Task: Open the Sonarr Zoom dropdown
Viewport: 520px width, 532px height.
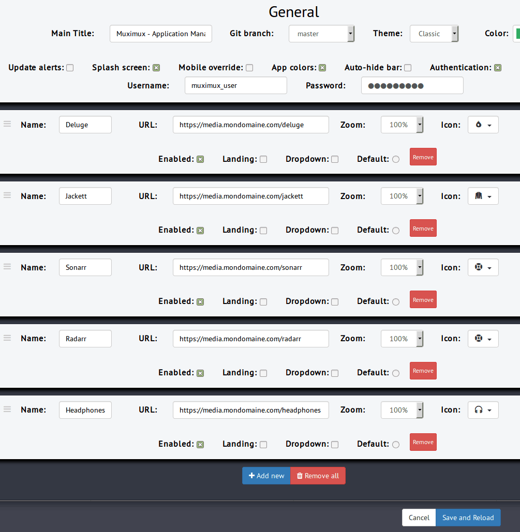Action: pyautogui.click(x=402, y=267)
